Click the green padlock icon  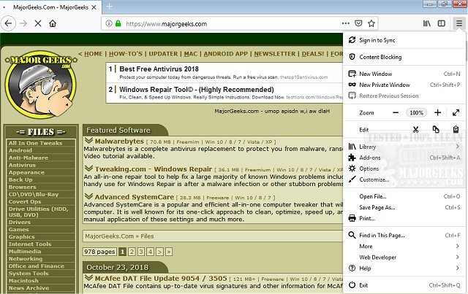118,23
